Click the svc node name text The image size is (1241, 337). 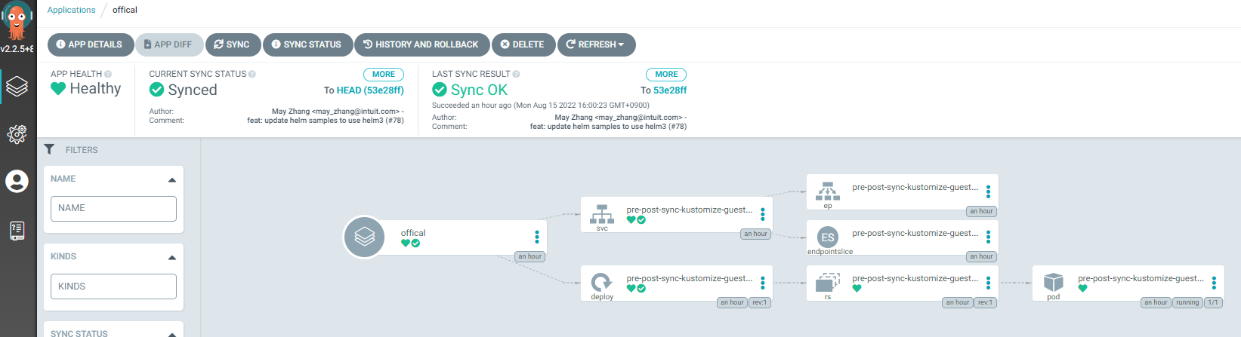point(690,210)
